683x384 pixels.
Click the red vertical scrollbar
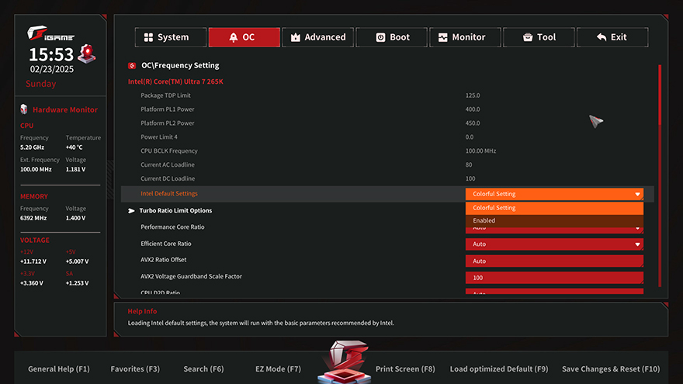pos(660,176)
